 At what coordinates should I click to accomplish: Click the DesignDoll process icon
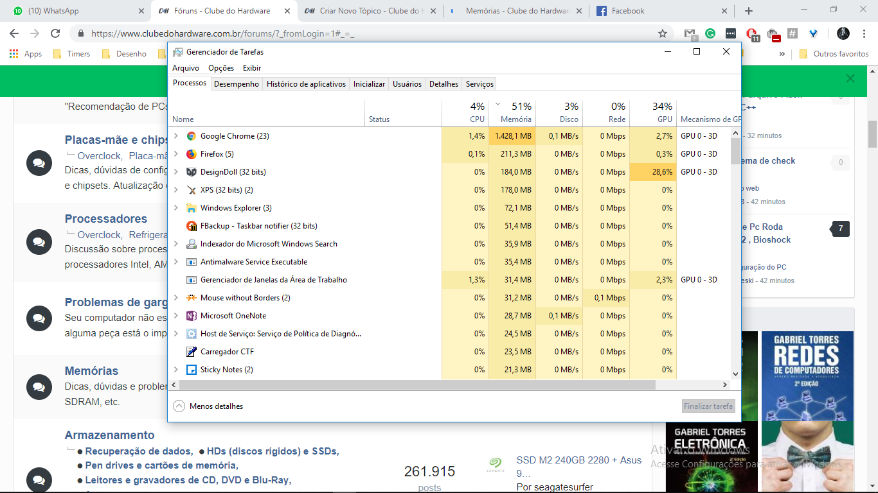pos(191,172)
